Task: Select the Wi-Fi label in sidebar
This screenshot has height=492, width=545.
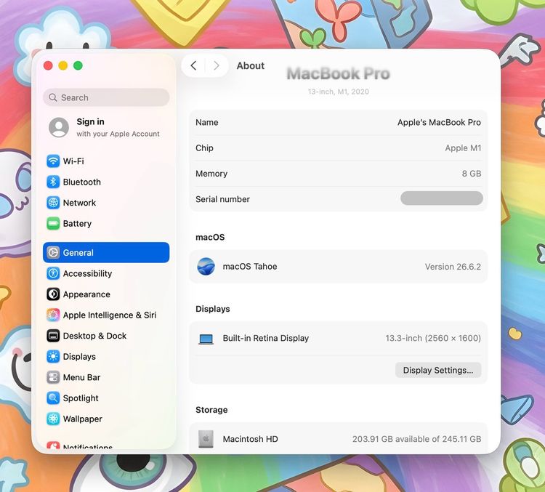Action: 73,161
